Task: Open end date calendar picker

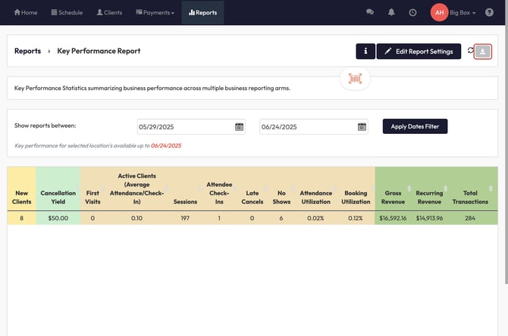Action: (362, 126)
